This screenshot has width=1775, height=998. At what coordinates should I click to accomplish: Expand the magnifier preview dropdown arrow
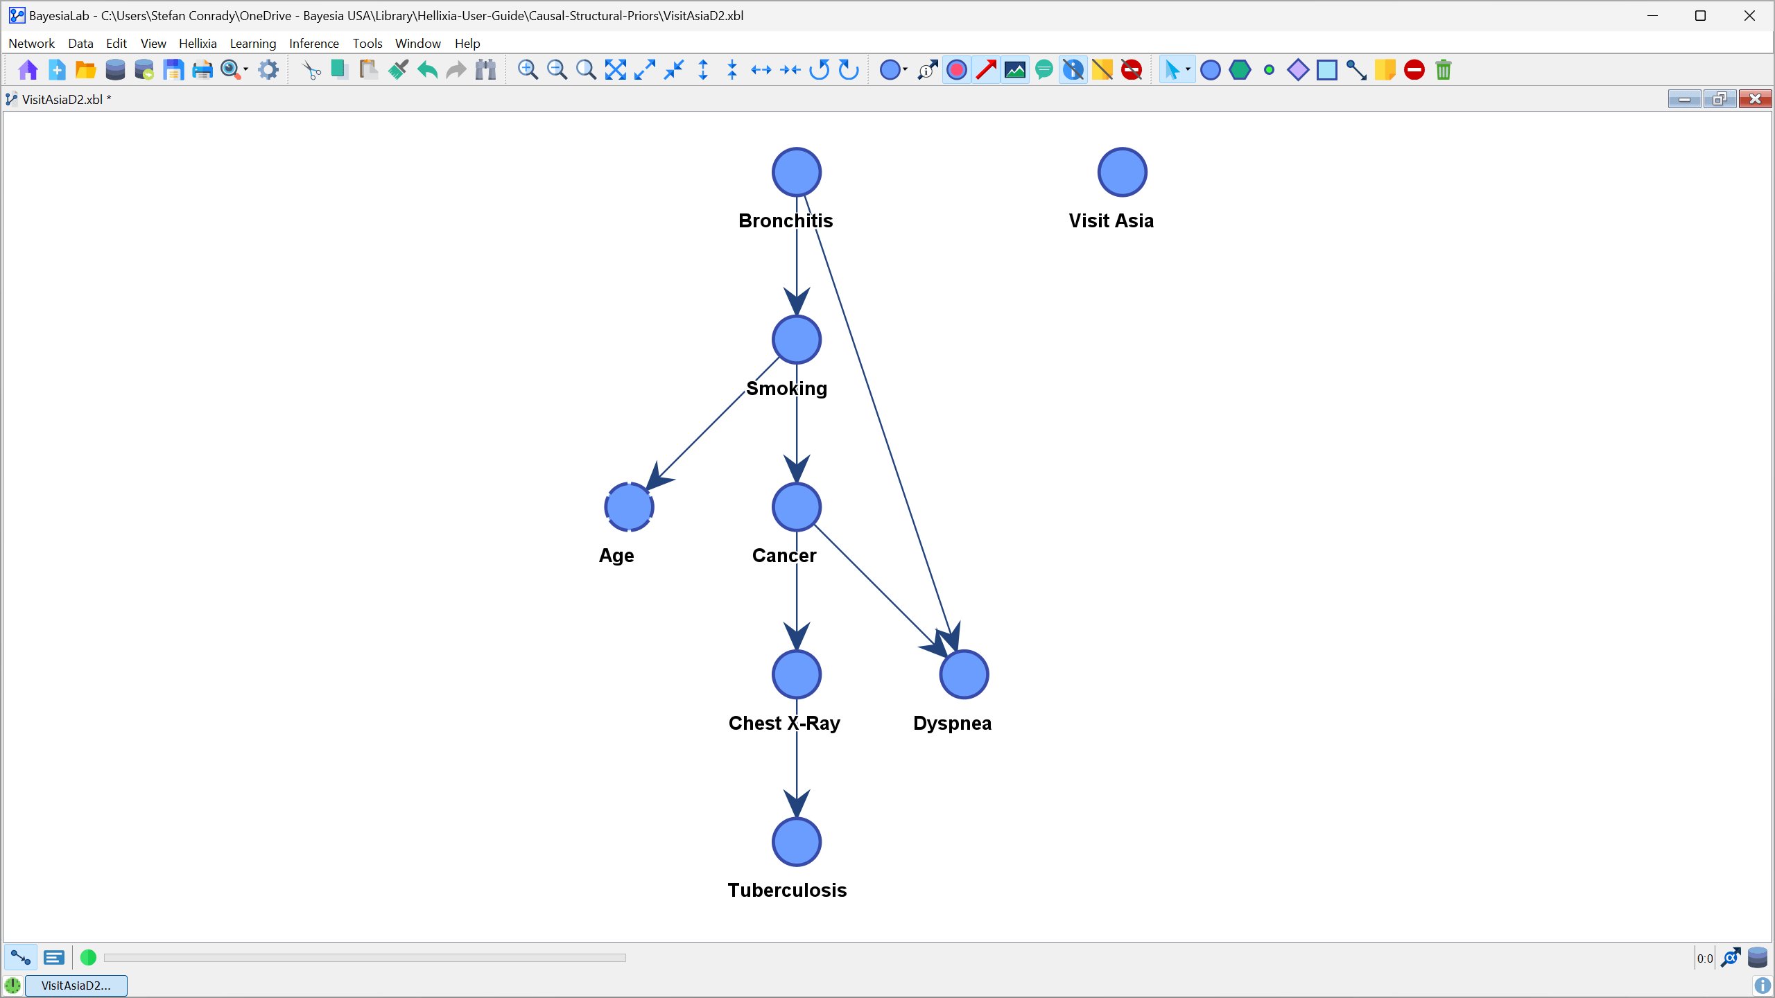(246, 69)
